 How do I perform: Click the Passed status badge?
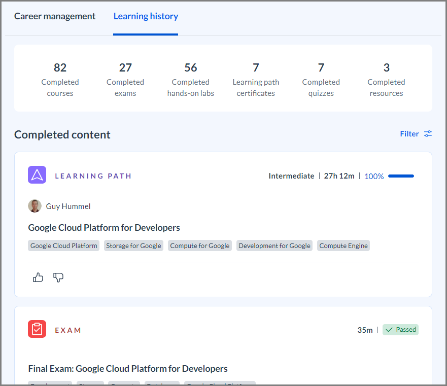tap(400, 330)
